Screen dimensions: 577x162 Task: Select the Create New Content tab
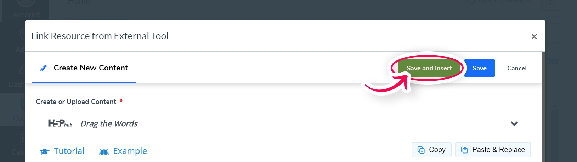[x=84, y=68]
